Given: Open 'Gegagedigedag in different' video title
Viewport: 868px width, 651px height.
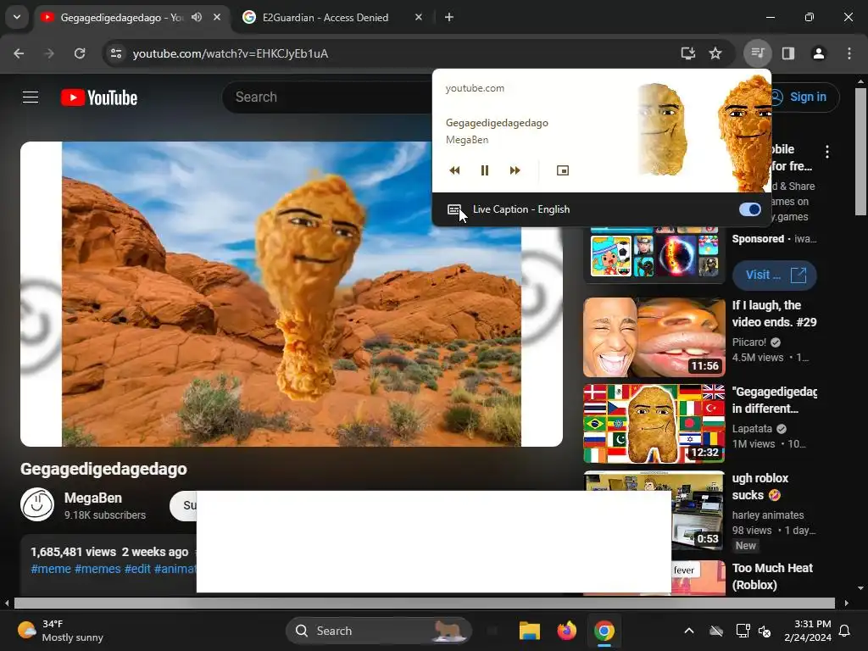Looking at the screenshot, I should [x=774, y=400].
